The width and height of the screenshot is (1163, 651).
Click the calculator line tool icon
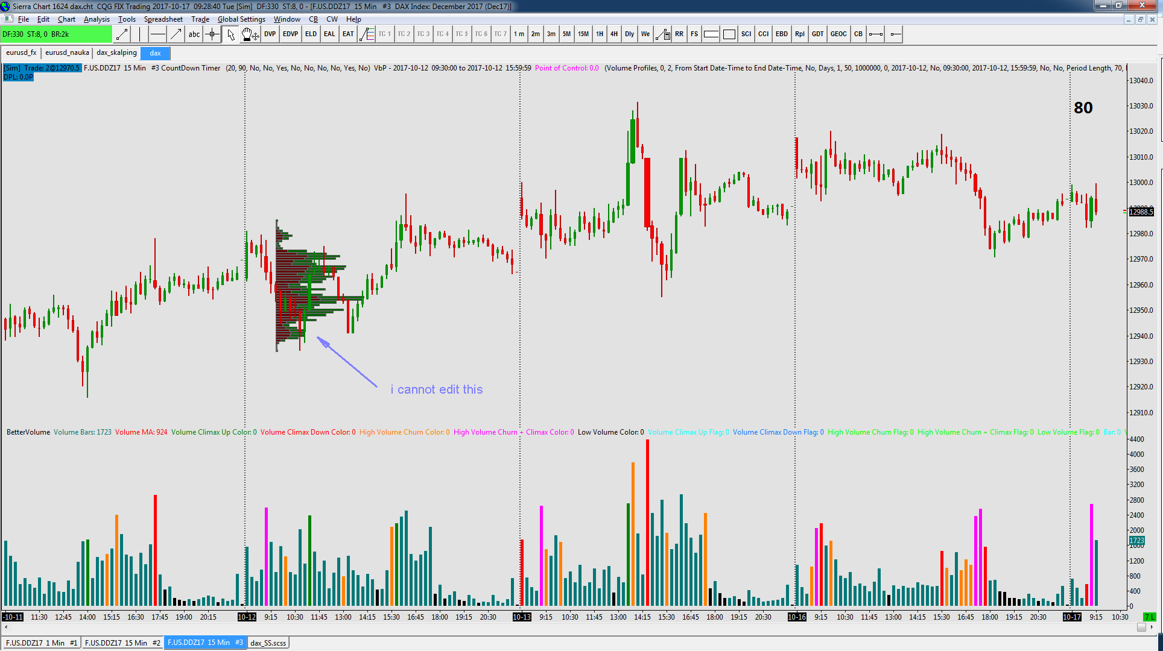coord(662,34)
